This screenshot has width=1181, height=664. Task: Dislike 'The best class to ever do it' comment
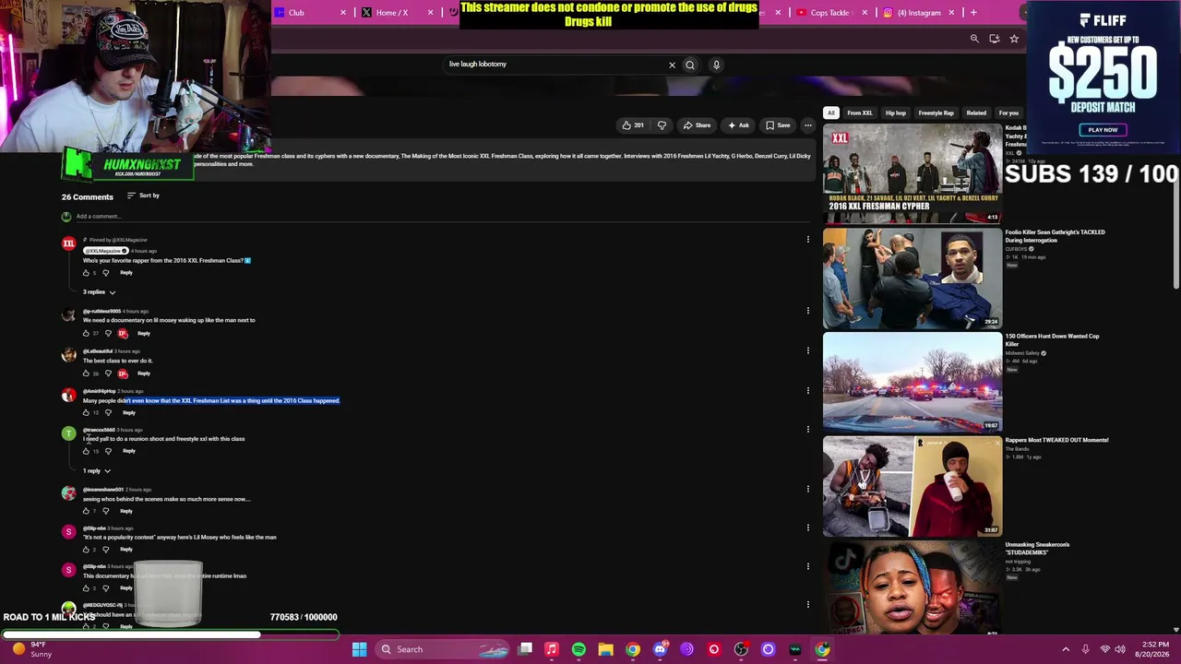(108, 373)
